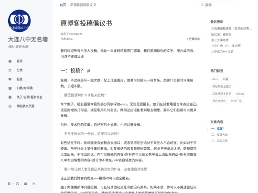The height and width of the screenshot is (193, 258).
Task: Open the RSS feed icon
Action: (34, 183)
